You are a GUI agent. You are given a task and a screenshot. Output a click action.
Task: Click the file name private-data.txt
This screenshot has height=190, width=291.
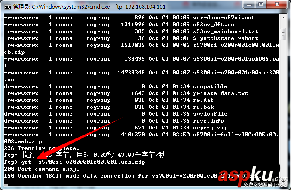click(x=220, y=93)
